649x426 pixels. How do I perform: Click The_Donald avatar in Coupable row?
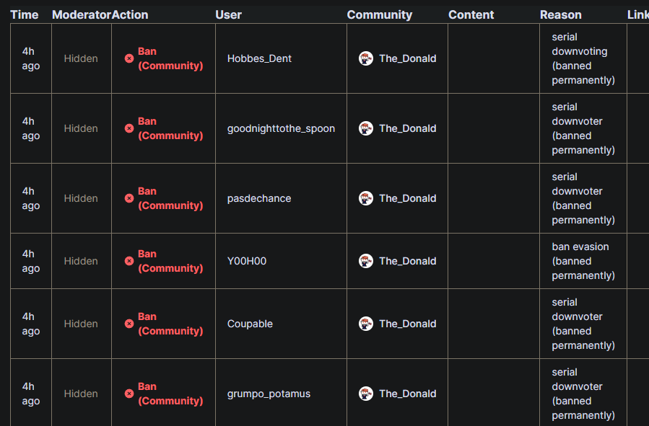tap(366, 324)
